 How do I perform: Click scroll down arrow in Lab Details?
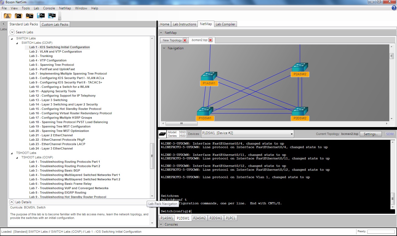pyautogui.click(x=152, y=223)
